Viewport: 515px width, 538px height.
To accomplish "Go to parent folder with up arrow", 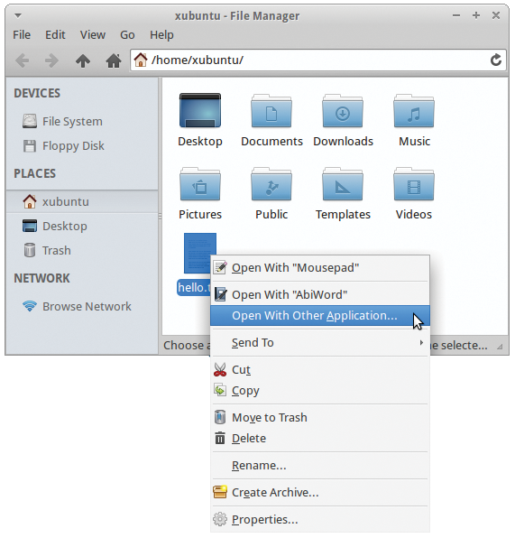I will tap(83, 61).
